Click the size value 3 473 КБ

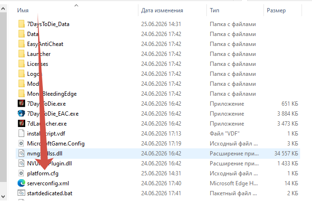288,124
